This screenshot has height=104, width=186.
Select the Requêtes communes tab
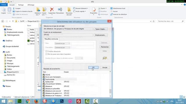click(51, 39)
